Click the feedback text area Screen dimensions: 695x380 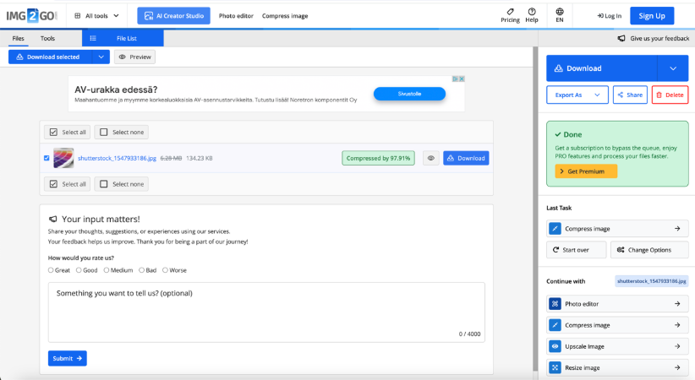[x=266, y=312]
